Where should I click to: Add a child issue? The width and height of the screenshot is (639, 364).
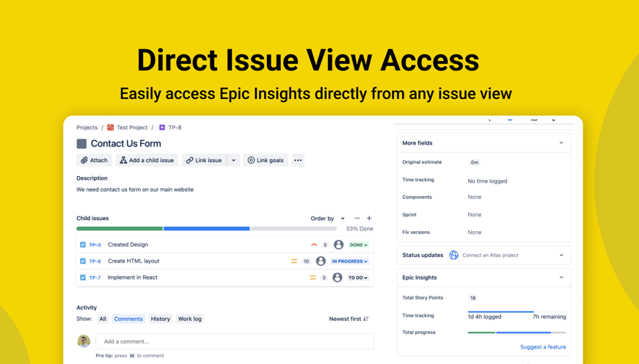147,160
